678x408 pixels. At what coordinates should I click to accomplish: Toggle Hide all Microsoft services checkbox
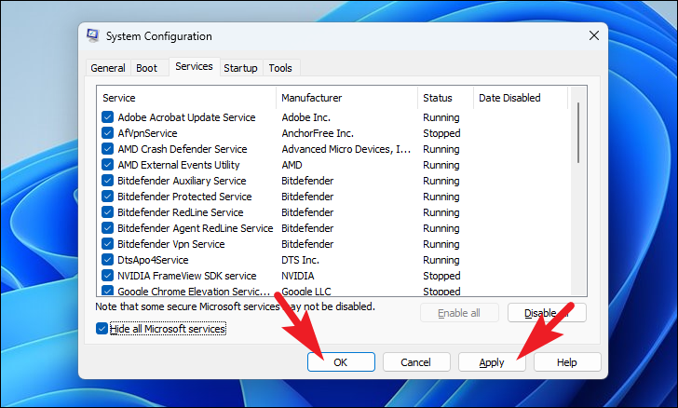tap(102, 329)
